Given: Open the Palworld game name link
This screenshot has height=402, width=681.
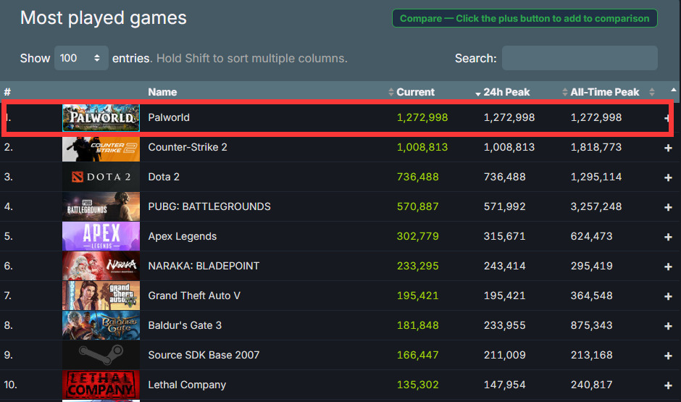Looking at the screenshot, I should pos(169,117).
